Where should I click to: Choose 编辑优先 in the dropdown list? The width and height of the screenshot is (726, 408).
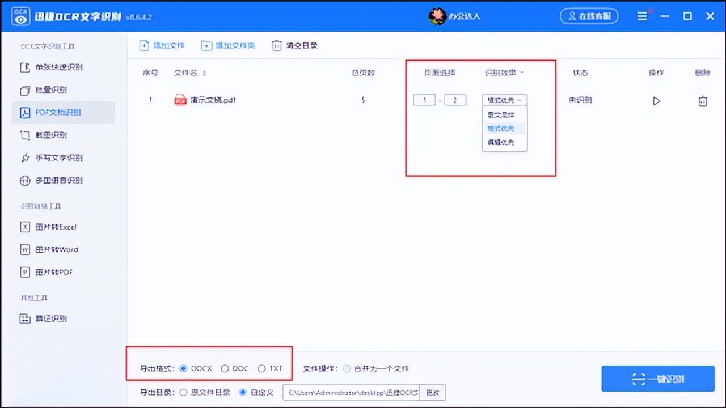click(501, 142)
